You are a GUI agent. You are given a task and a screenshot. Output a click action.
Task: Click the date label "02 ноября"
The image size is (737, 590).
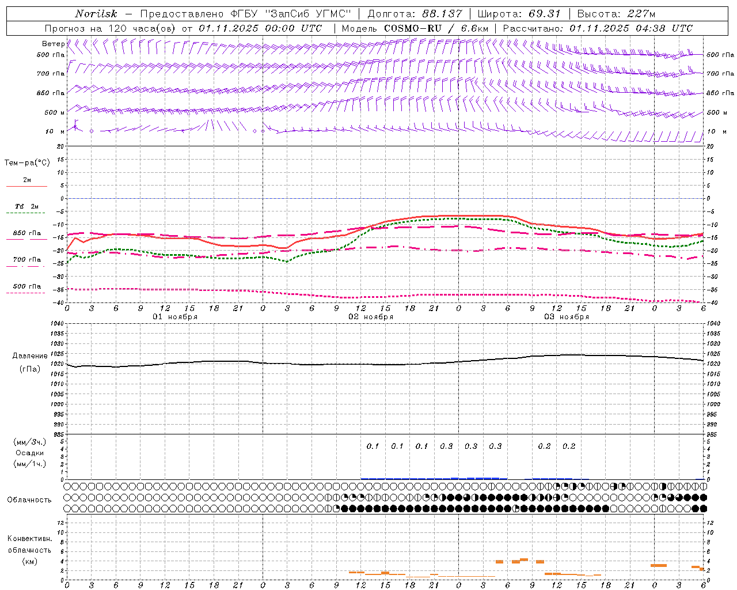click(x=371, y=317)
